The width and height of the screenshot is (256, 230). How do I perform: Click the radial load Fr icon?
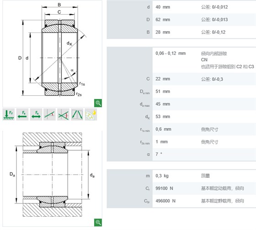(x=9, y=115)
